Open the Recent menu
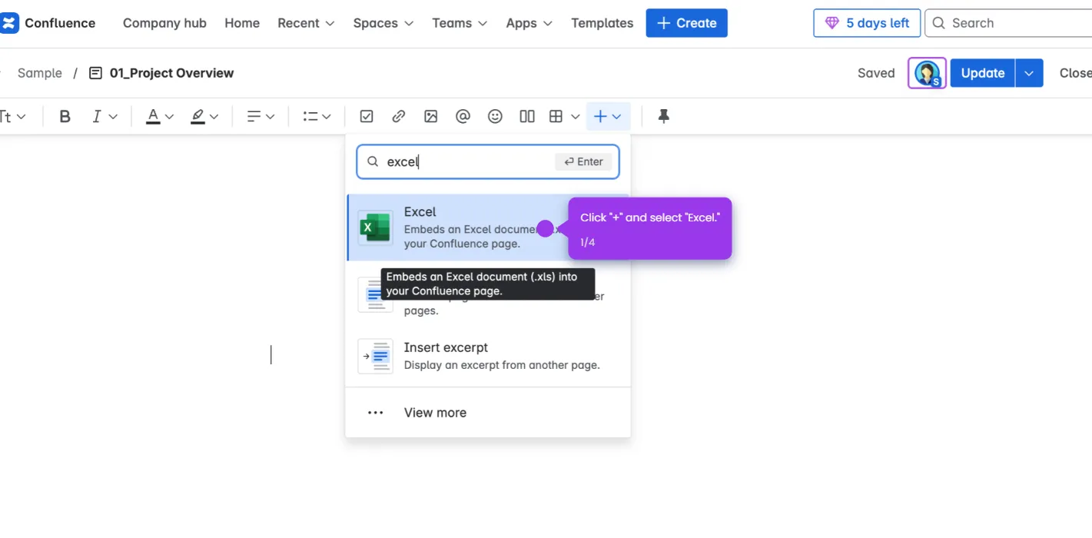This screenshot has width=1092, height=538. point(306,23)
